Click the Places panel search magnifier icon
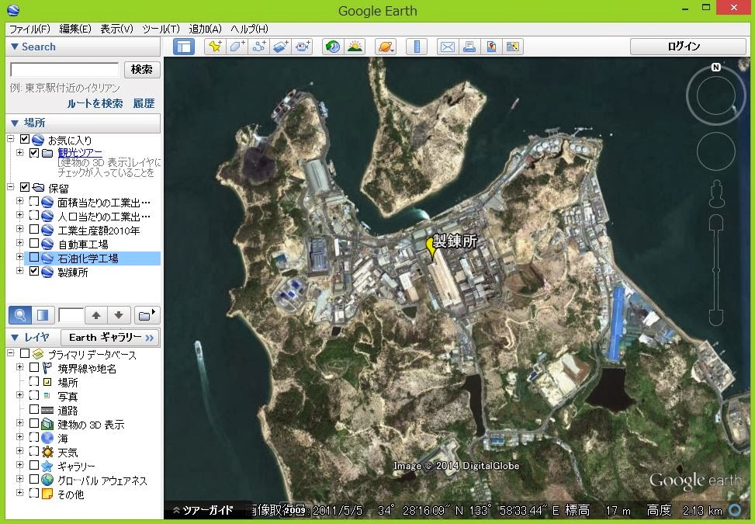 (19, 315)
